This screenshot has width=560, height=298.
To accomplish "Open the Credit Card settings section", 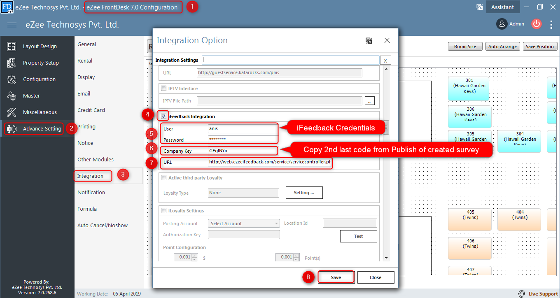I will [91, 110].
